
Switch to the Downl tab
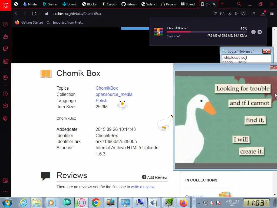click(70, 4)
